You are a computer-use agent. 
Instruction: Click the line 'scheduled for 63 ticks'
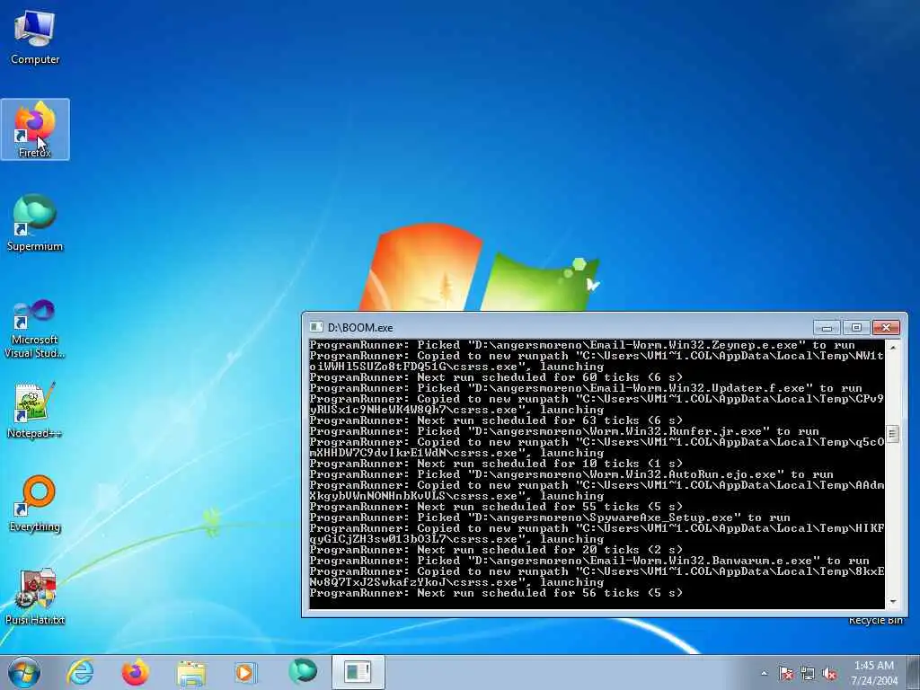[496, 420]
